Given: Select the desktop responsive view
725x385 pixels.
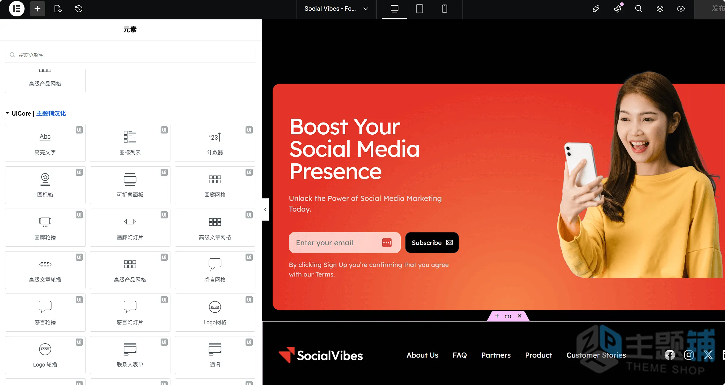Looking at the screenshot, I should (394, 9).
